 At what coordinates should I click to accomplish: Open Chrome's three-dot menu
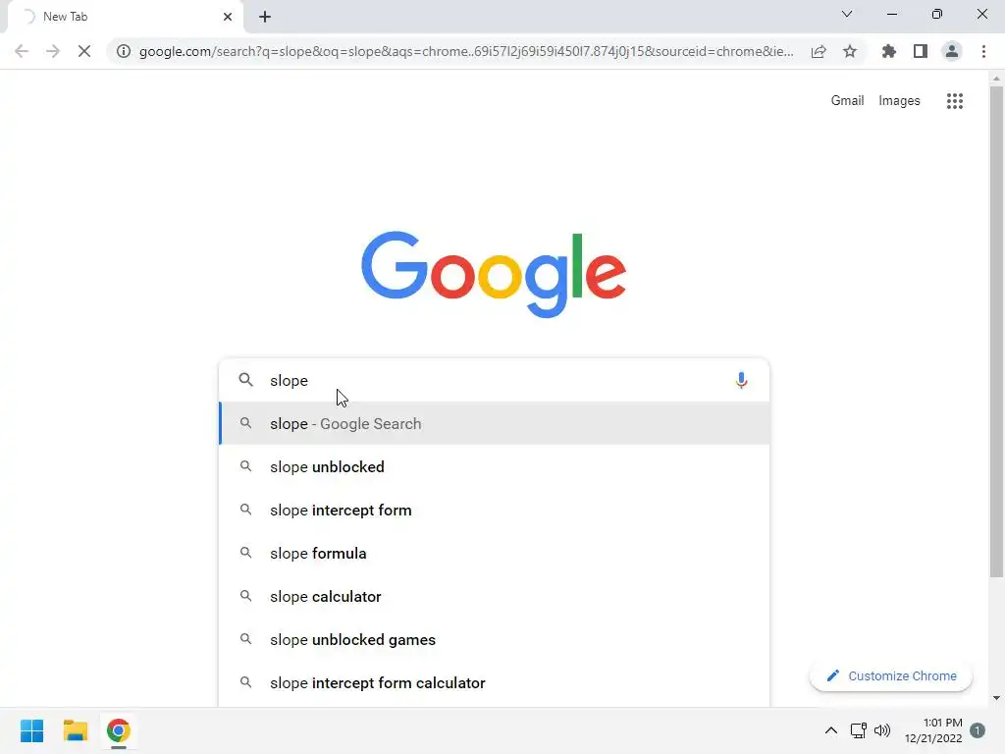coord(983,51)
